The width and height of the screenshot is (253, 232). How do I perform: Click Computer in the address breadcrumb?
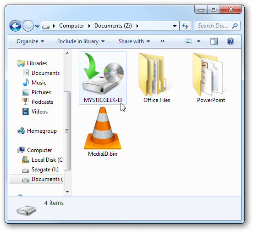coord(71,26)
